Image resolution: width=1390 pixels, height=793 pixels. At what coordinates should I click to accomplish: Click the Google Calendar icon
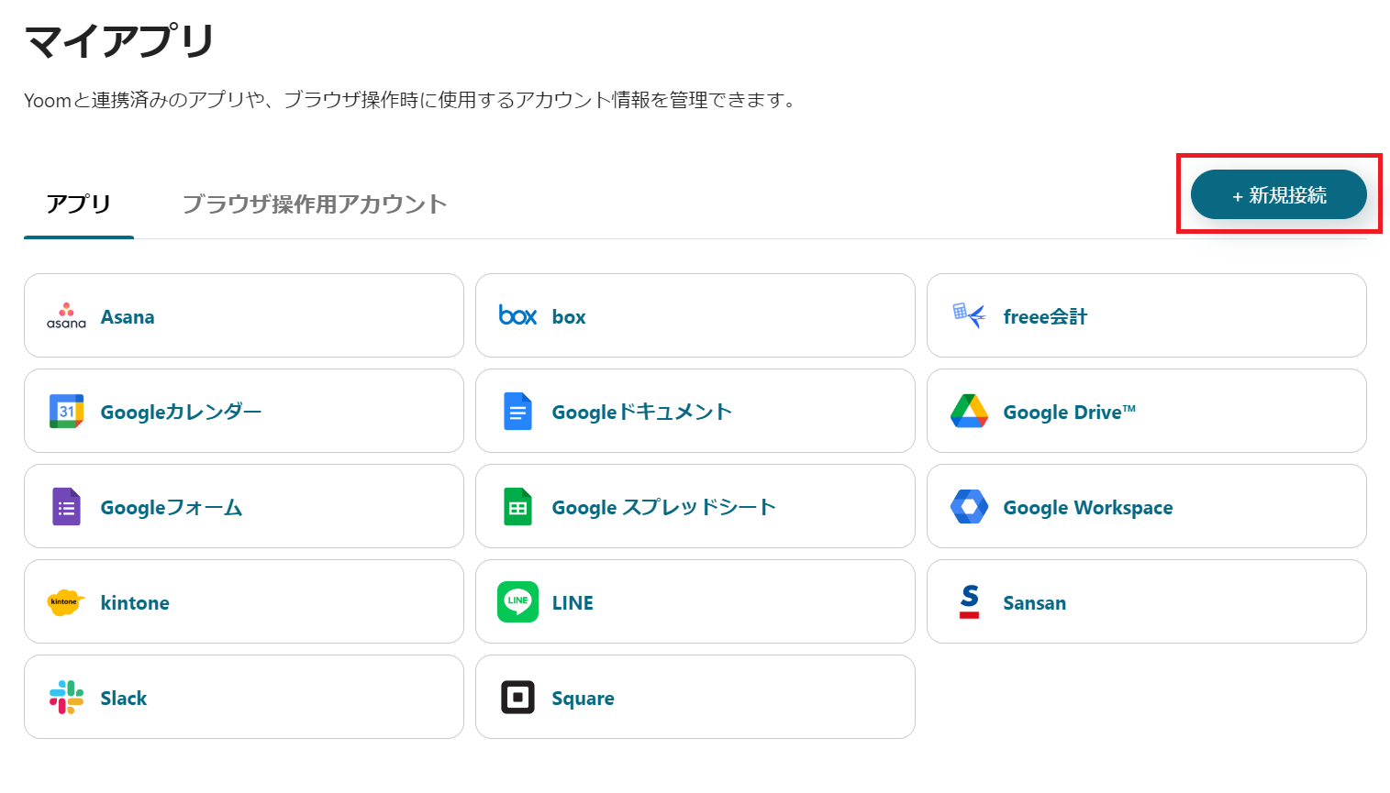[x=66, y=412]
